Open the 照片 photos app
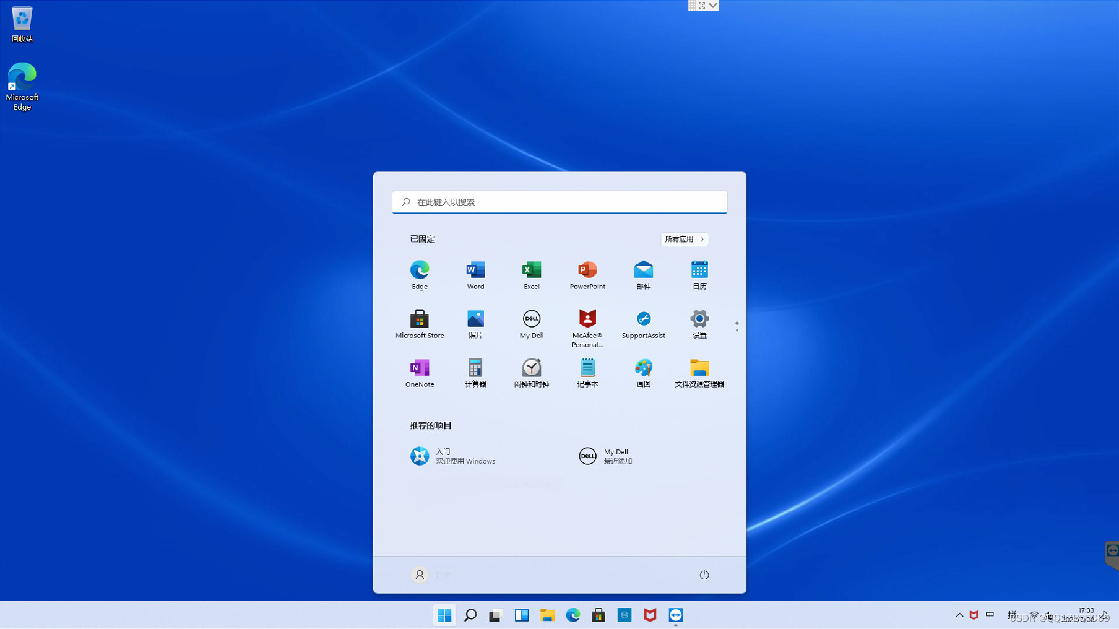 [475, 324]
